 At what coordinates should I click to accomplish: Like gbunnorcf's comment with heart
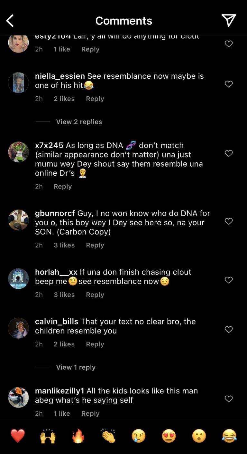229,221
